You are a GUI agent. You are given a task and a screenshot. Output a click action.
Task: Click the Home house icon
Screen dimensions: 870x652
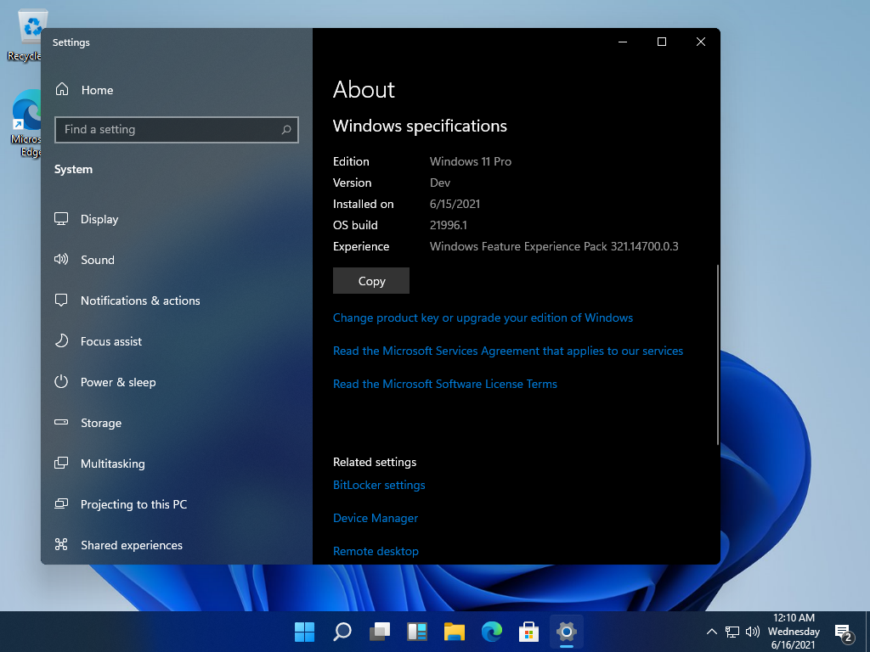click(x=62, y=89)
